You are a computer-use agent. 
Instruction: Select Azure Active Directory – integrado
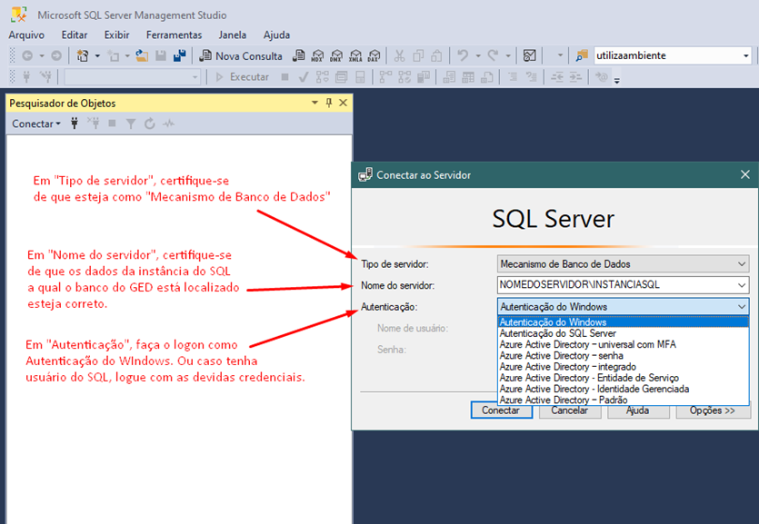[x=623, y=366]
